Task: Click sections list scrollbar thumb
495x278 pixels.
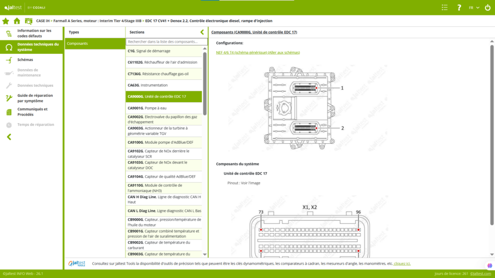Action: click(x=205, y=83)
